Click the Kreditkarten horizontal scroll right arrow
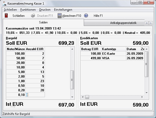Viewport: 156px width, 118px height. pos(142,97)
